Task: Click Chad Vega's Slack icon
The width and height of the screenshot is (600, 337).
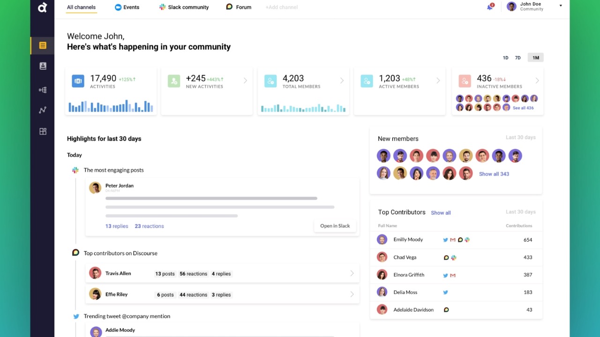Action: point(454,257)
